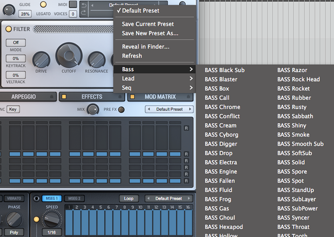Image resolution: width=334 pixels, height=237 pixels.
Task: Select the BASS Black Sub preset
Action: (225, 70)
